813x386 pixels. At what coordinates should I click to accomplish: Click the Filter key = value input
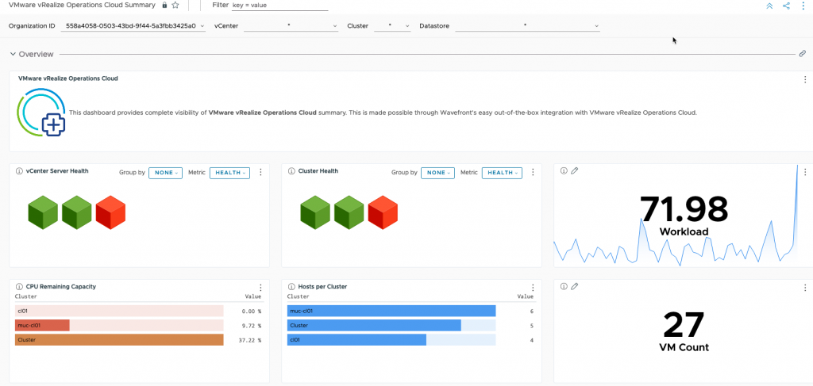tap(280, 6)
